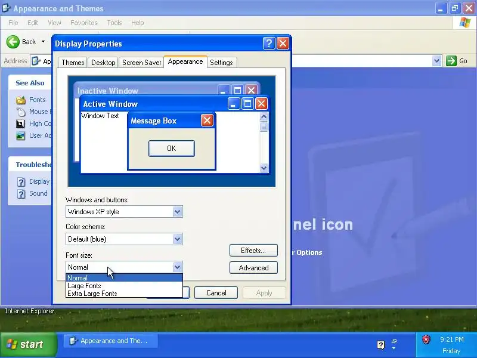
Task: Click the Cancel button
Action: pyautogui.click(x=216, y=293)
